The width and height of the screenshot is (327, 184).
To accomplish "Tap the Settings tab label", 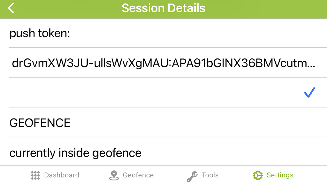I will point(280,175).
